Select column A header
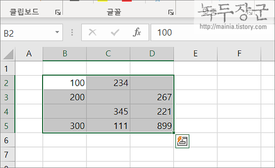The height and width of the screenshot is (168, 275). pos(29,53)
